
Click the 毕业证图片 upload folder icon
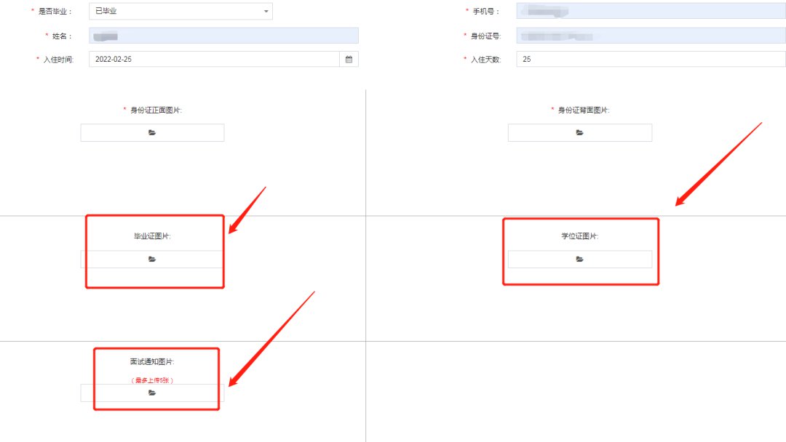click(152, 260)
